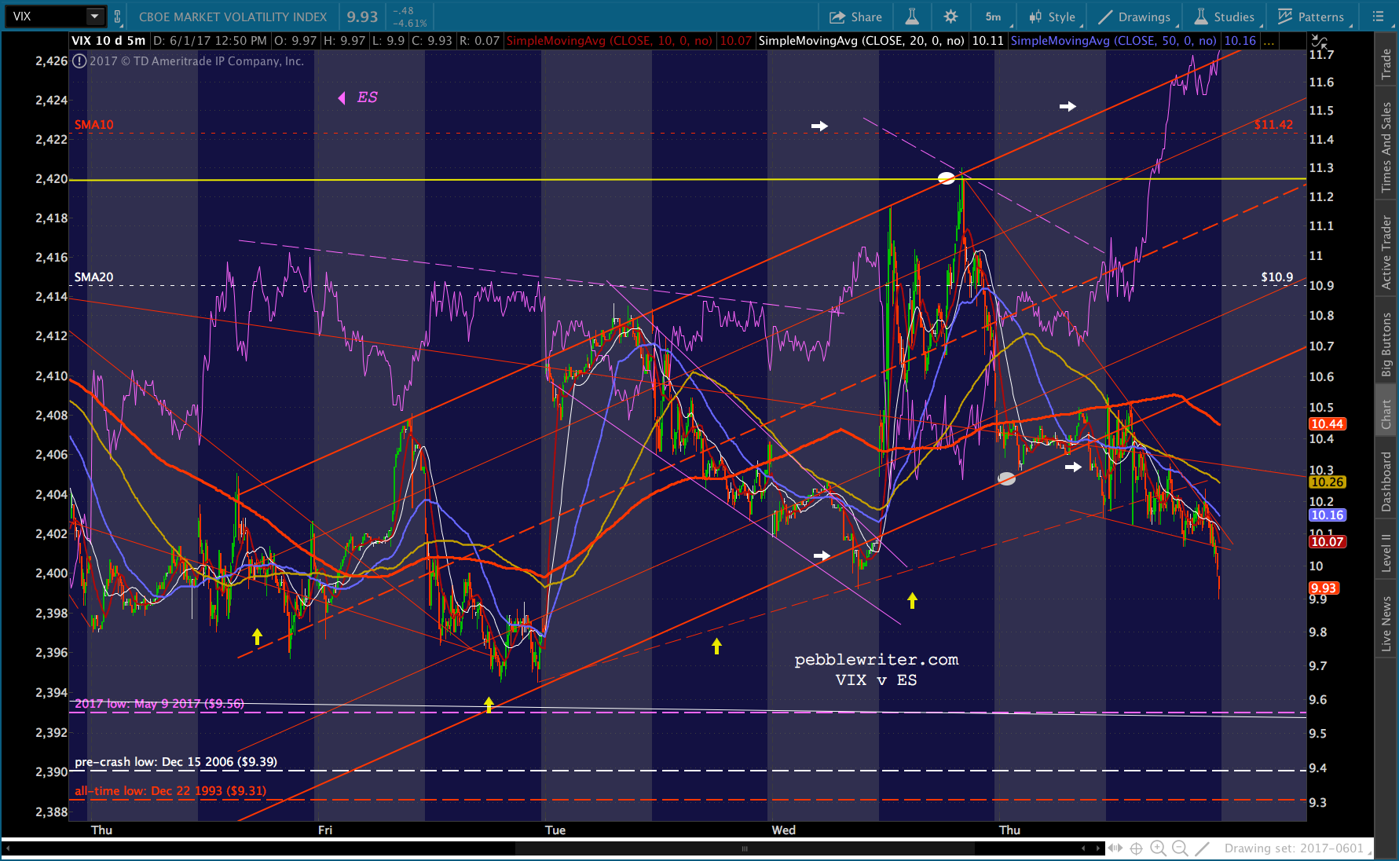Screen dimensions: 1399x861
Task: Click the SMA20 line label
Action: coord(94,277)
